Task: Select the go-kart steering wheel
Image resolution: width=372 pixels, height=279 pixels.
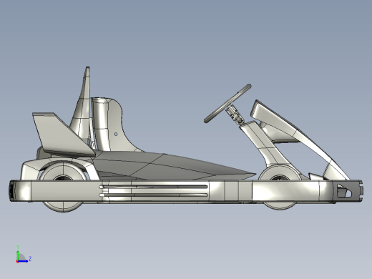Action: click(227, 103)
